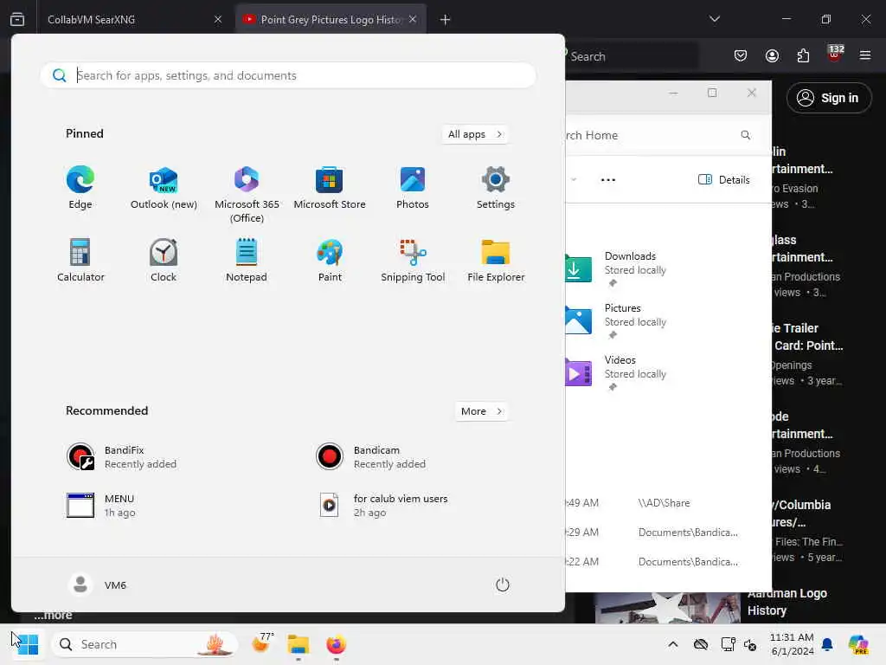Launch Paint from Start menu
Viewport: 886px width, 665px height.
click(x=330, y=260)
